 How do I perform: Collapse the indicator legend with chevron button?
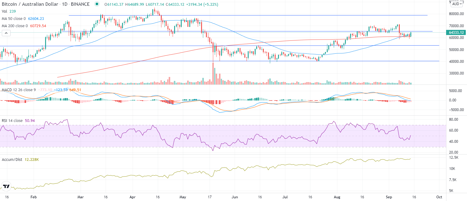point(6,33)
